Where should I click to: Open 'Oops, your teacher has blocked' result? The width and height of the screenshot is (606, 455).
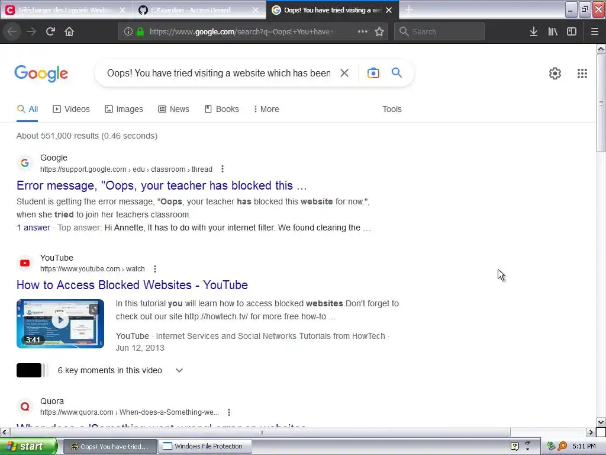point(162,185)
